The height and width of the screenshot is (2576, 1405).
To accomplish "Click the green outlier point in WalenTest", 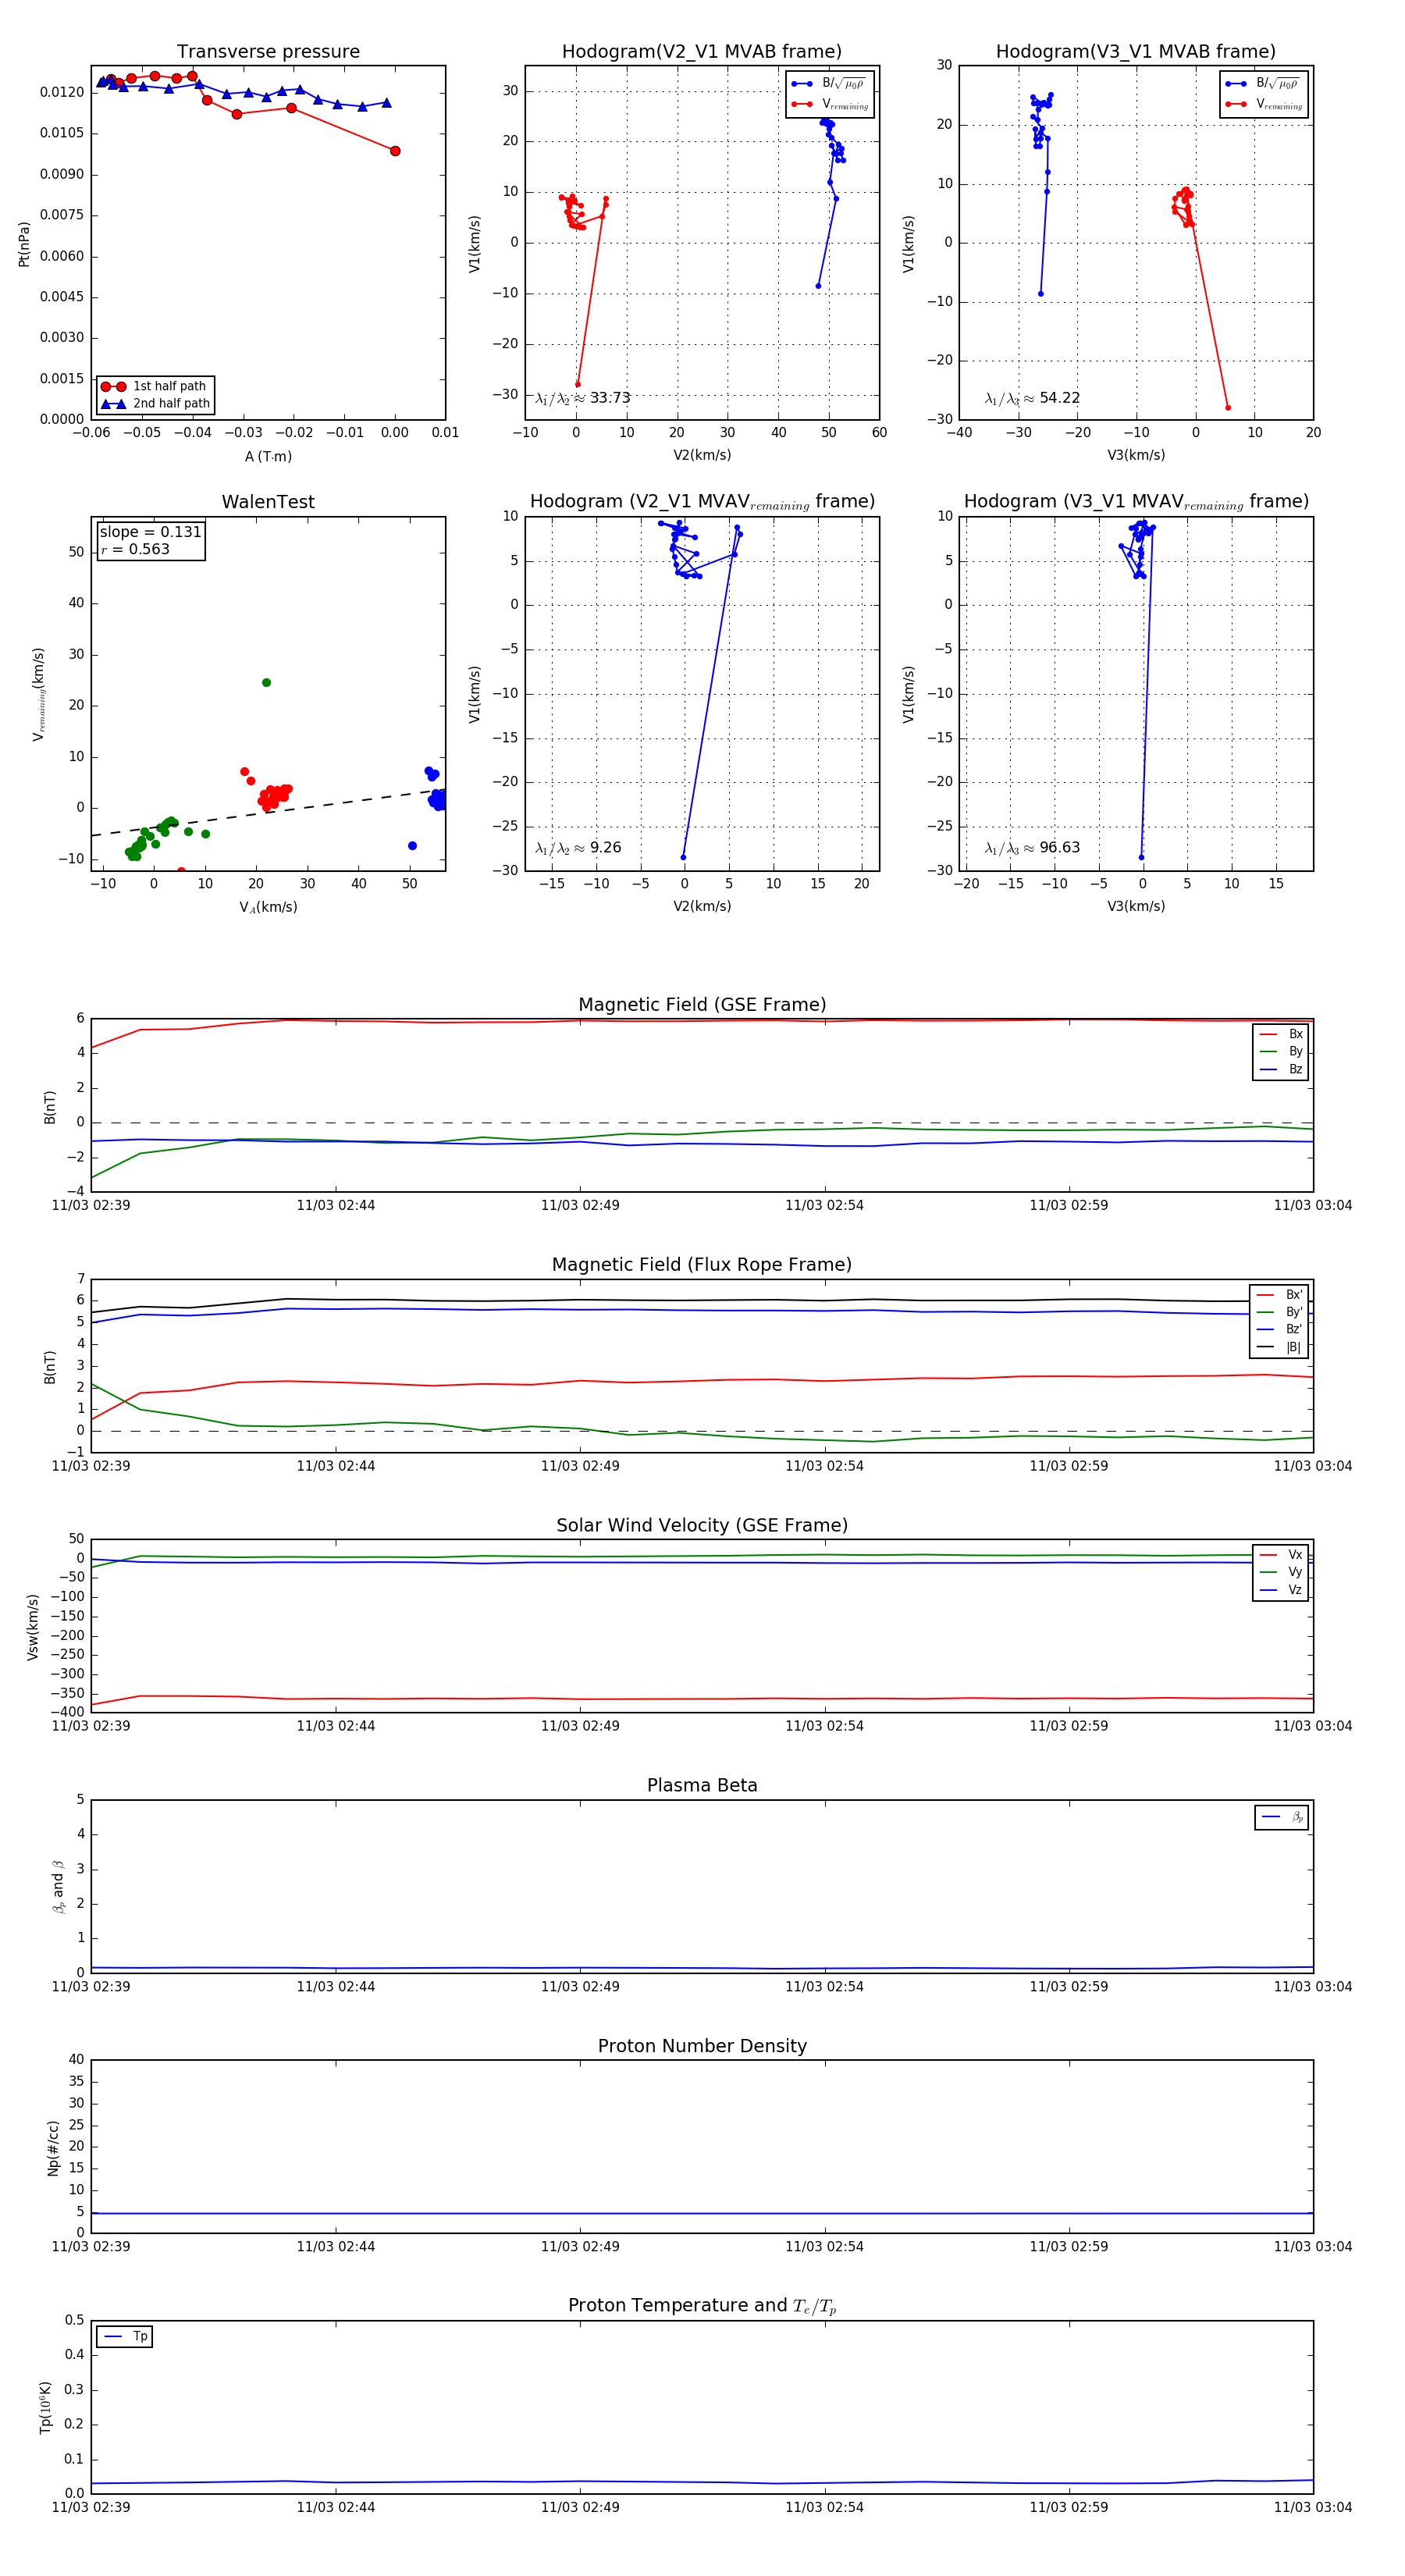I will (266, 683).
